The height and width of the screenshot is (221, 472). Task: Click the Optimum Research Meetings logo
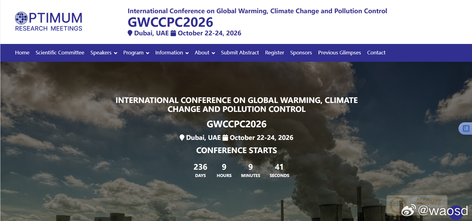click(x=49, y=22)
